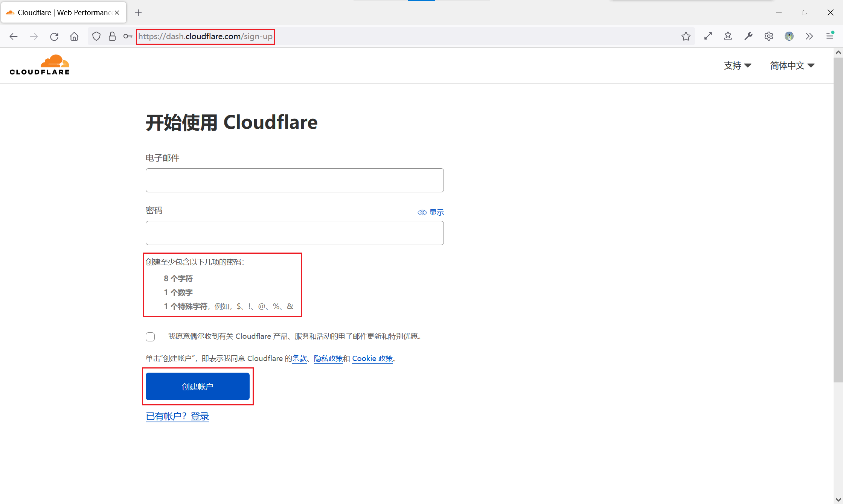
Task: Open the 隐私政策 privacy policy link
Action: (328, 358)
